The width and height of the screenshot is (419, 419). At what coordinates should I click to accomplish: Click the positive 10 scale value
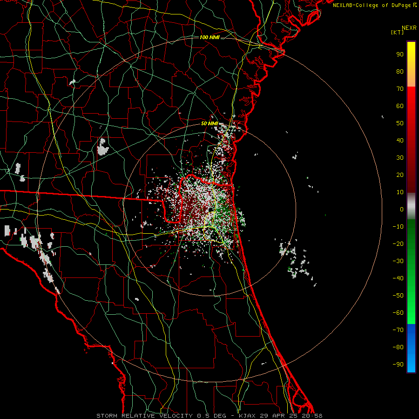coord(400,192)
